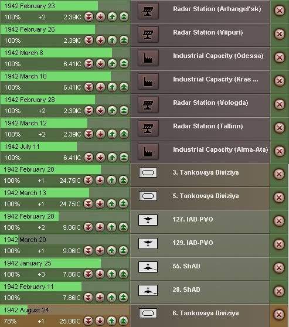Cancel 6. Tankovaya Diviziya order

(x=279, y=315)
